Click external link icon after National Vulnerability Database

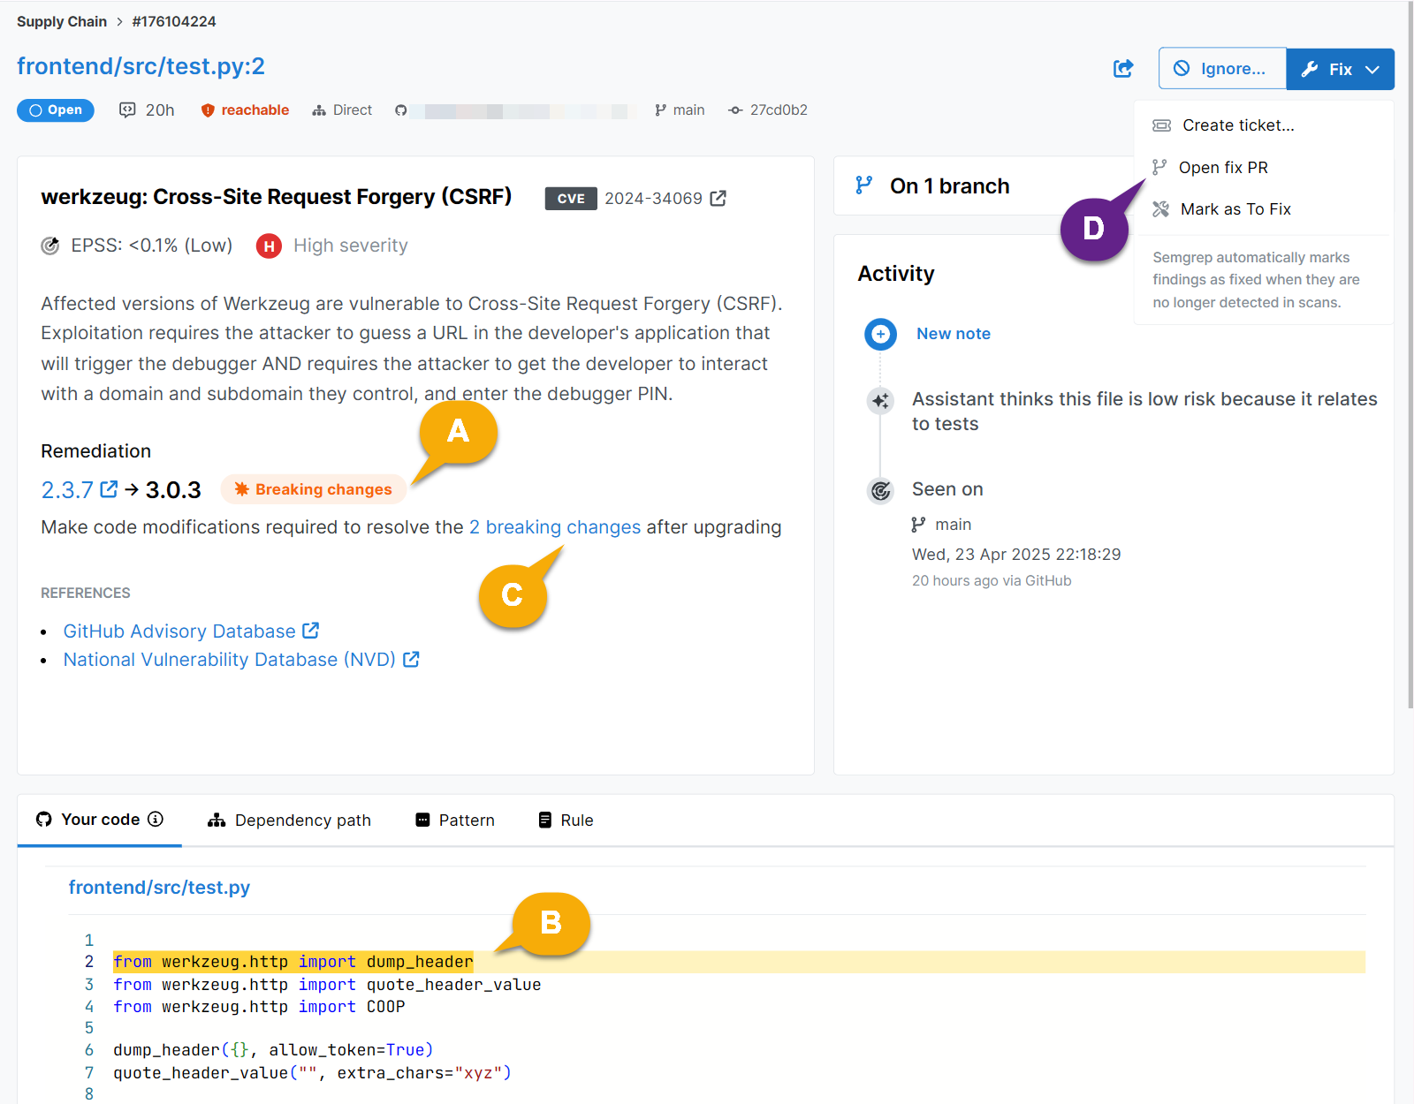click(x=411, y=660)
